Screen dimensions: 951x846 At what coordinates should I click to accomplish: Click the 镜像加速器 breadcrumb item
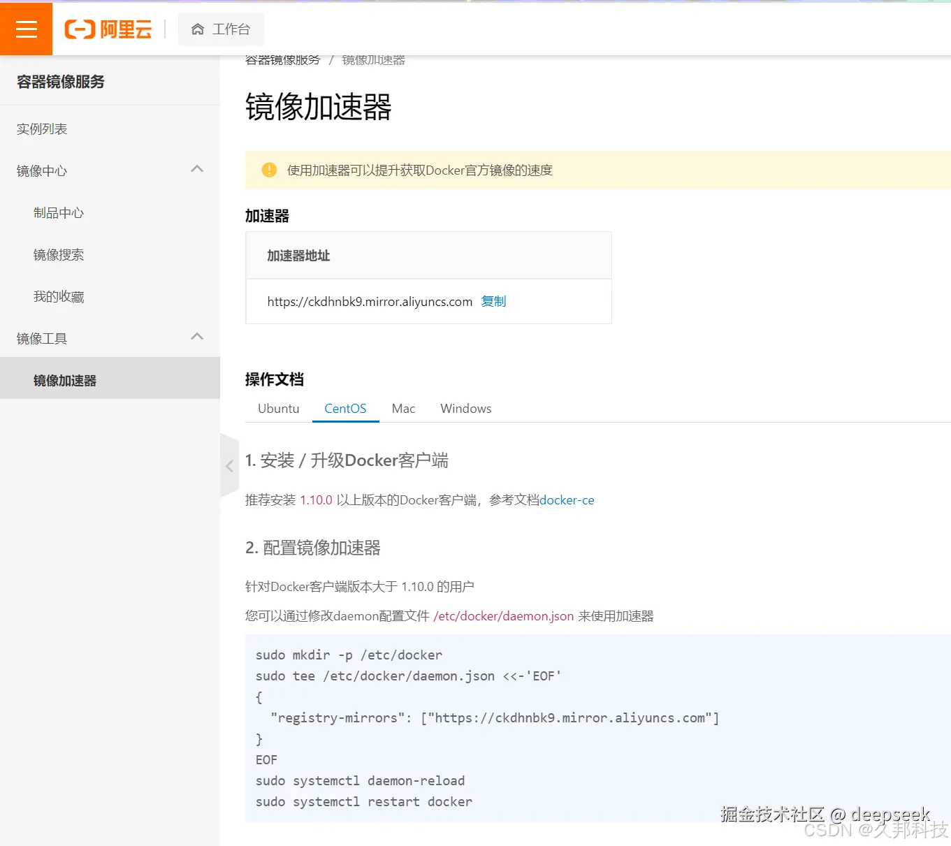374,60
